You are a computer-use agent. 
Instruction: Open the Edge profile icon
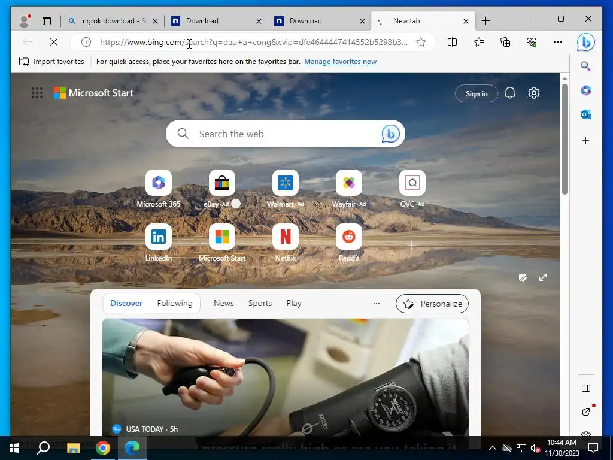click(25, 21)
